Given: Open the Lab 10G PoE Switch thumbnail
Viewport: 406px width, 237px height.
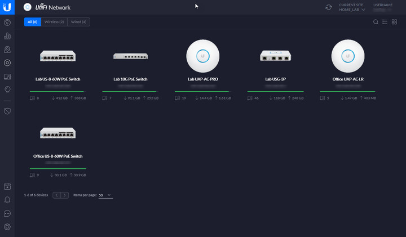Looking at the screenshot, I should coord(130,56).
